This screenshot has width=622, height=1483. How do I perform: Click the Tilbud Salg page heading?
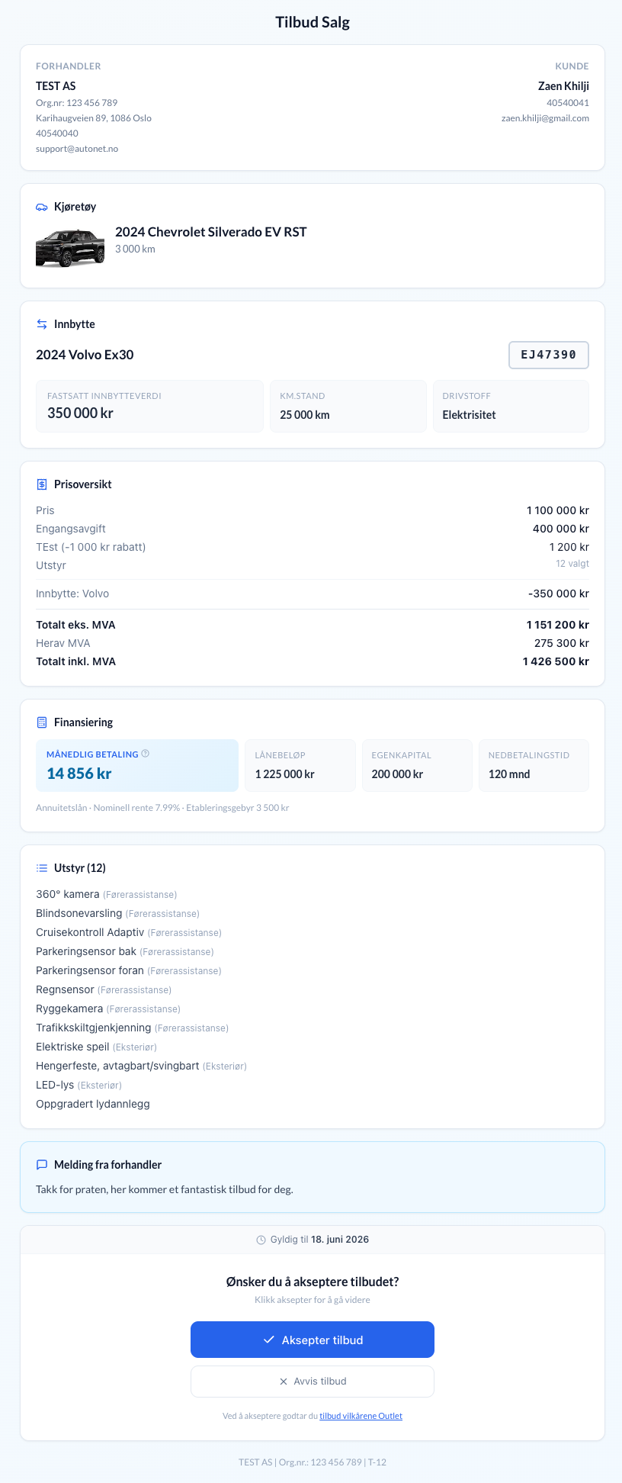[x=313, y=22]
